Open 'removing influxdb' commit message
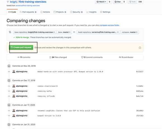 point(46,96)
